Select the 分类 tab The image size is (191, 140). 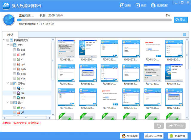(x=10, y=34)
